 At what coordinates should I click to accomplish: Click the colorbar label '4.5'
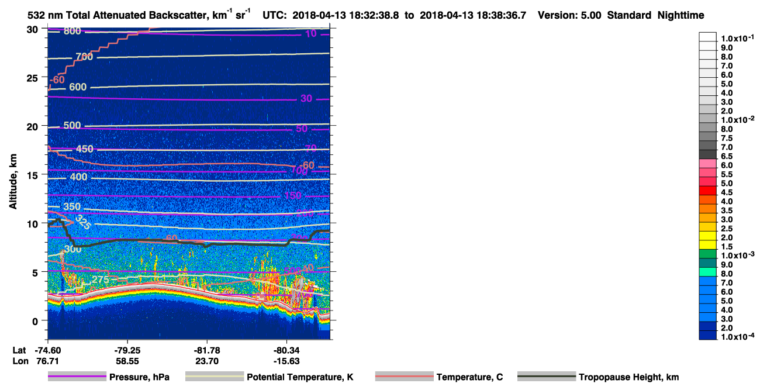pos(726,192)
